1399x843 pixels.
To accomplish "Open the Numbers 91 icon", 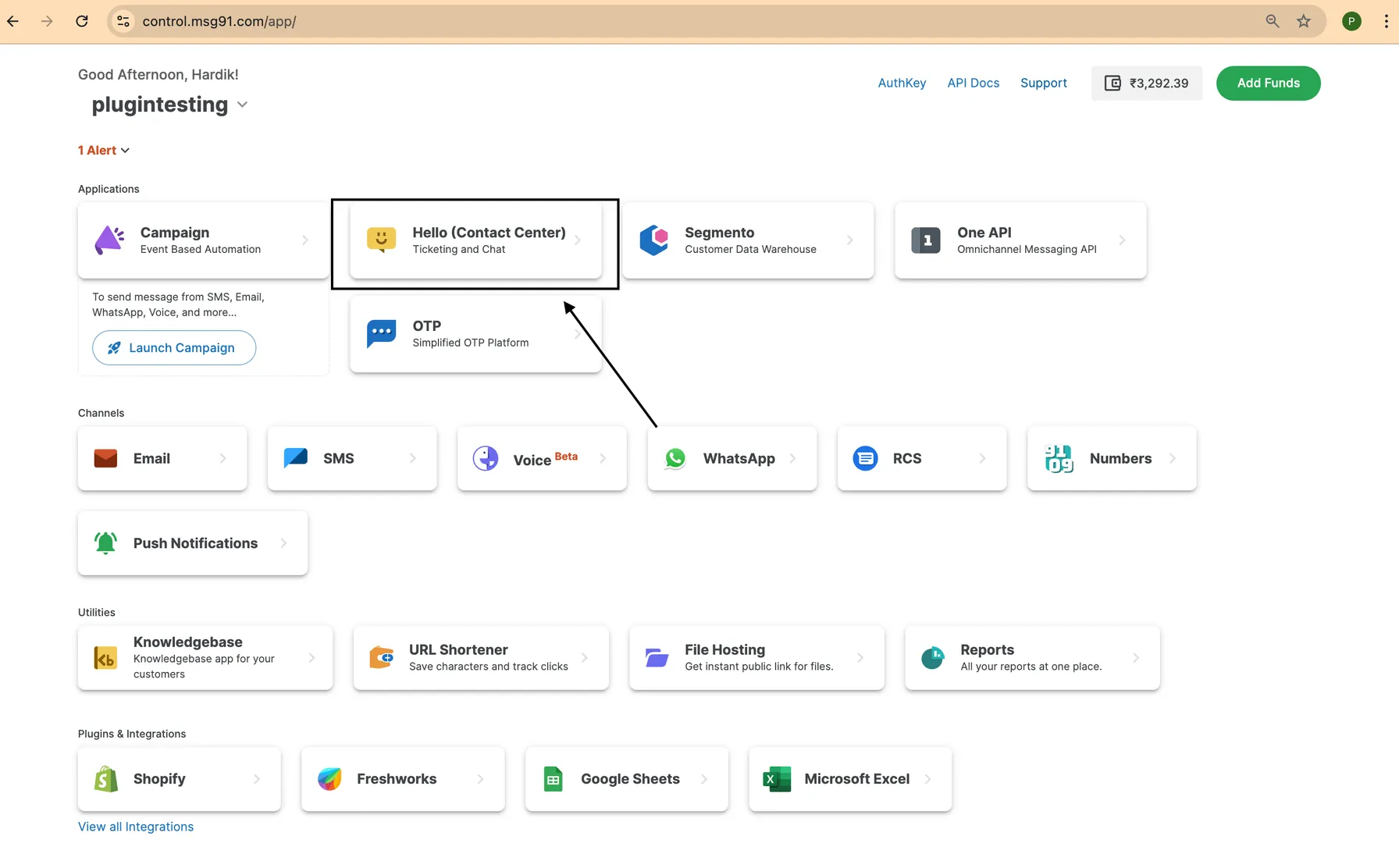I will [1059, 458].
